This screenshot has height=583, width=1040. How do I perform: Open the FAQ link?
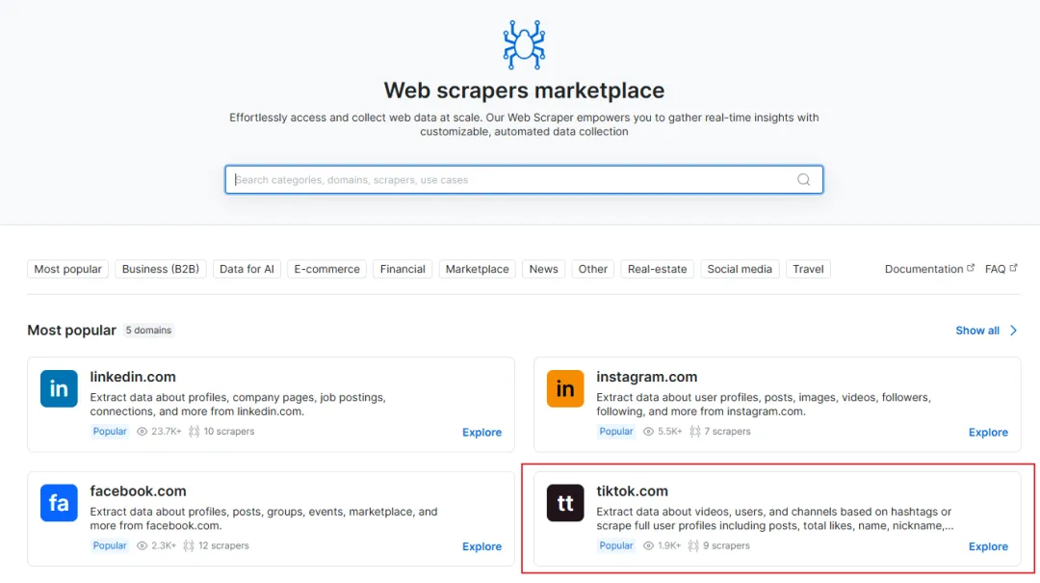point(995,269)
